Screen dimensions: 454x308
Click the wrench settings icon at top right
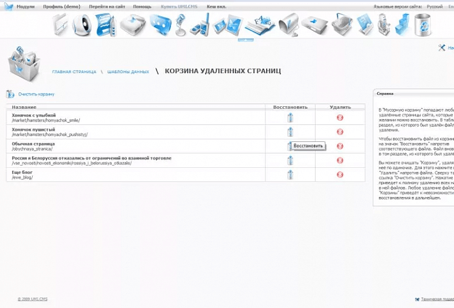click(441, 48)
